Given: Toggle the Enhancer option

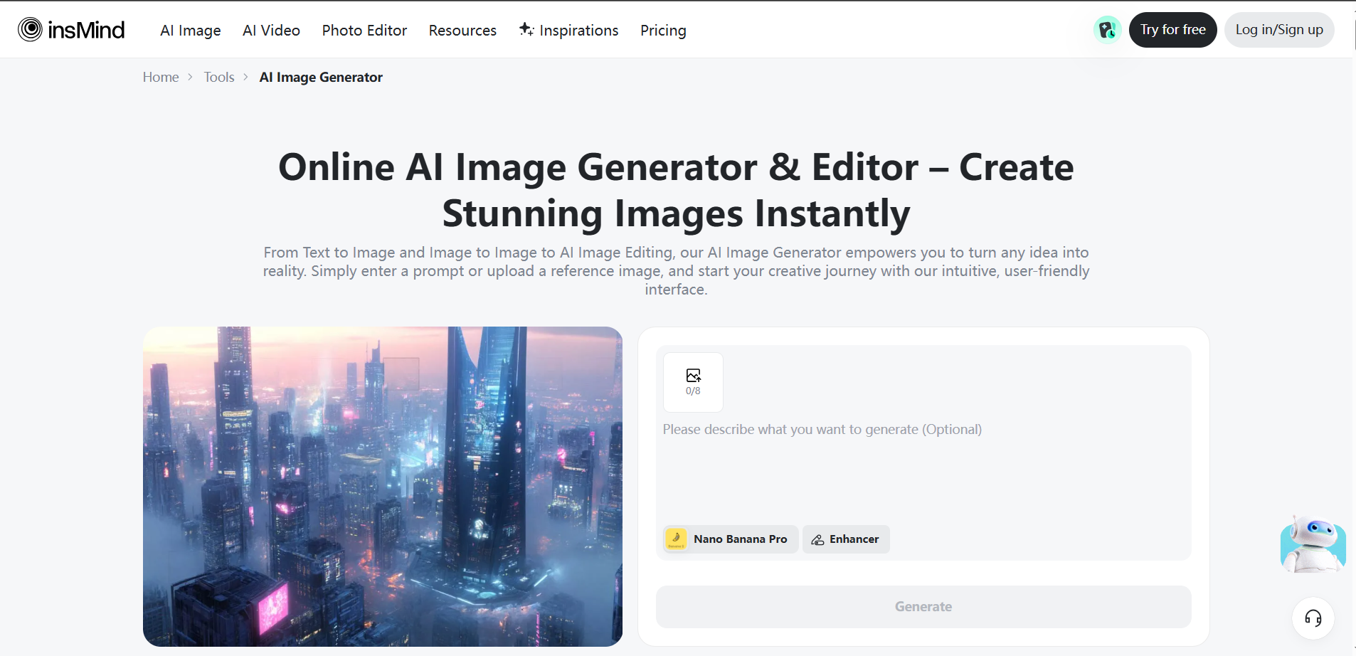Looking at the screenshot, I should [846, 539].
